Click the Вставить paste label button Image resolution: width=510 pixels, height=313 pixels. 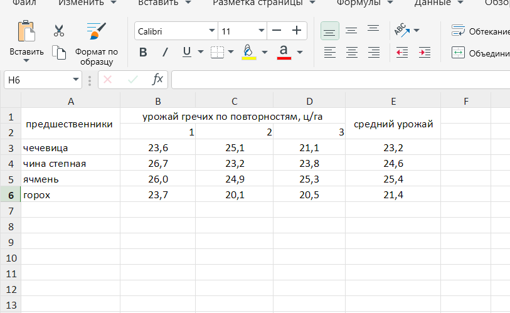[26, 51]
